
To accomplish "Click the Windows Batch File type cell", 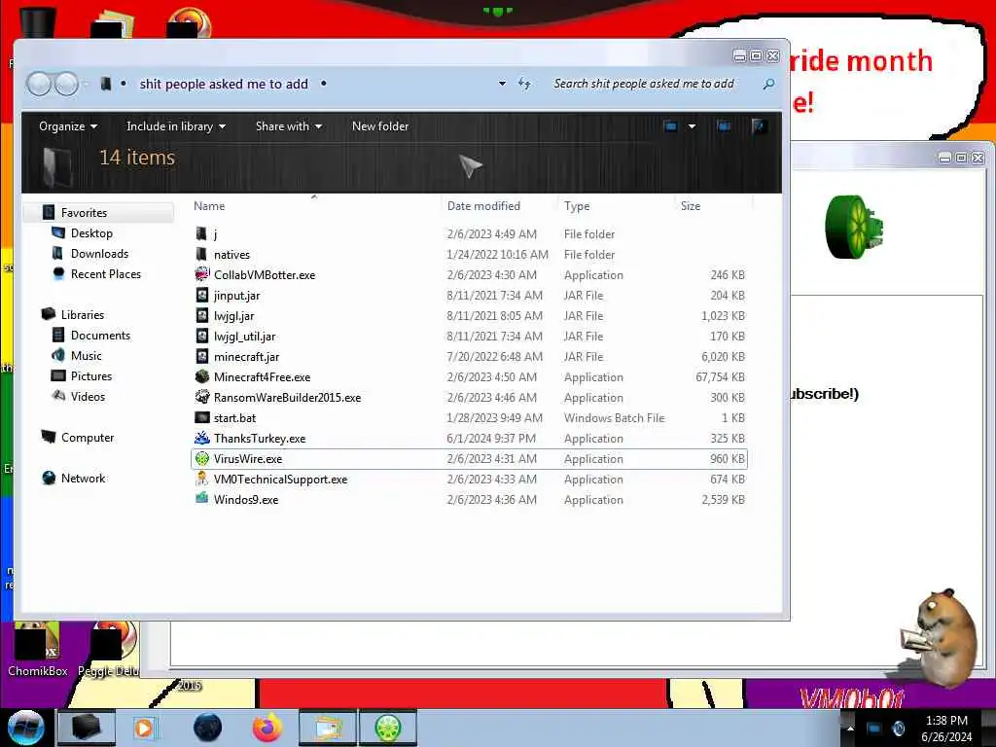I will (615, 418).
